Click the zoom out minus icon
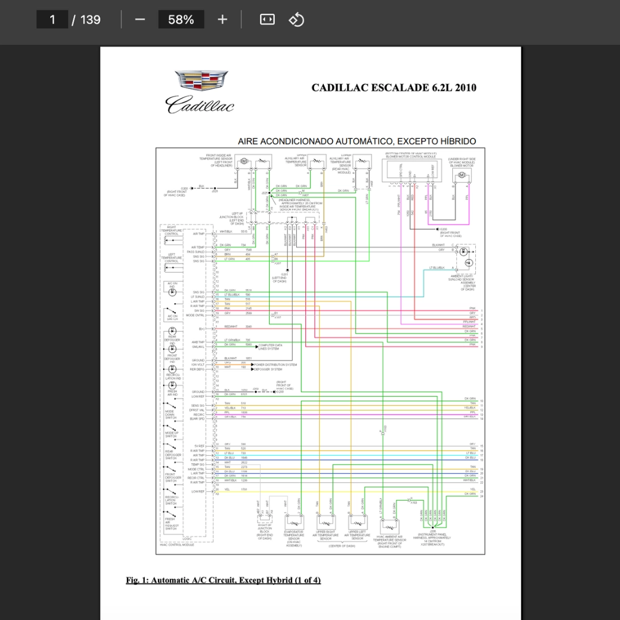Image resolution: width=620 pixels, height=620 pixels. point(140,20)
